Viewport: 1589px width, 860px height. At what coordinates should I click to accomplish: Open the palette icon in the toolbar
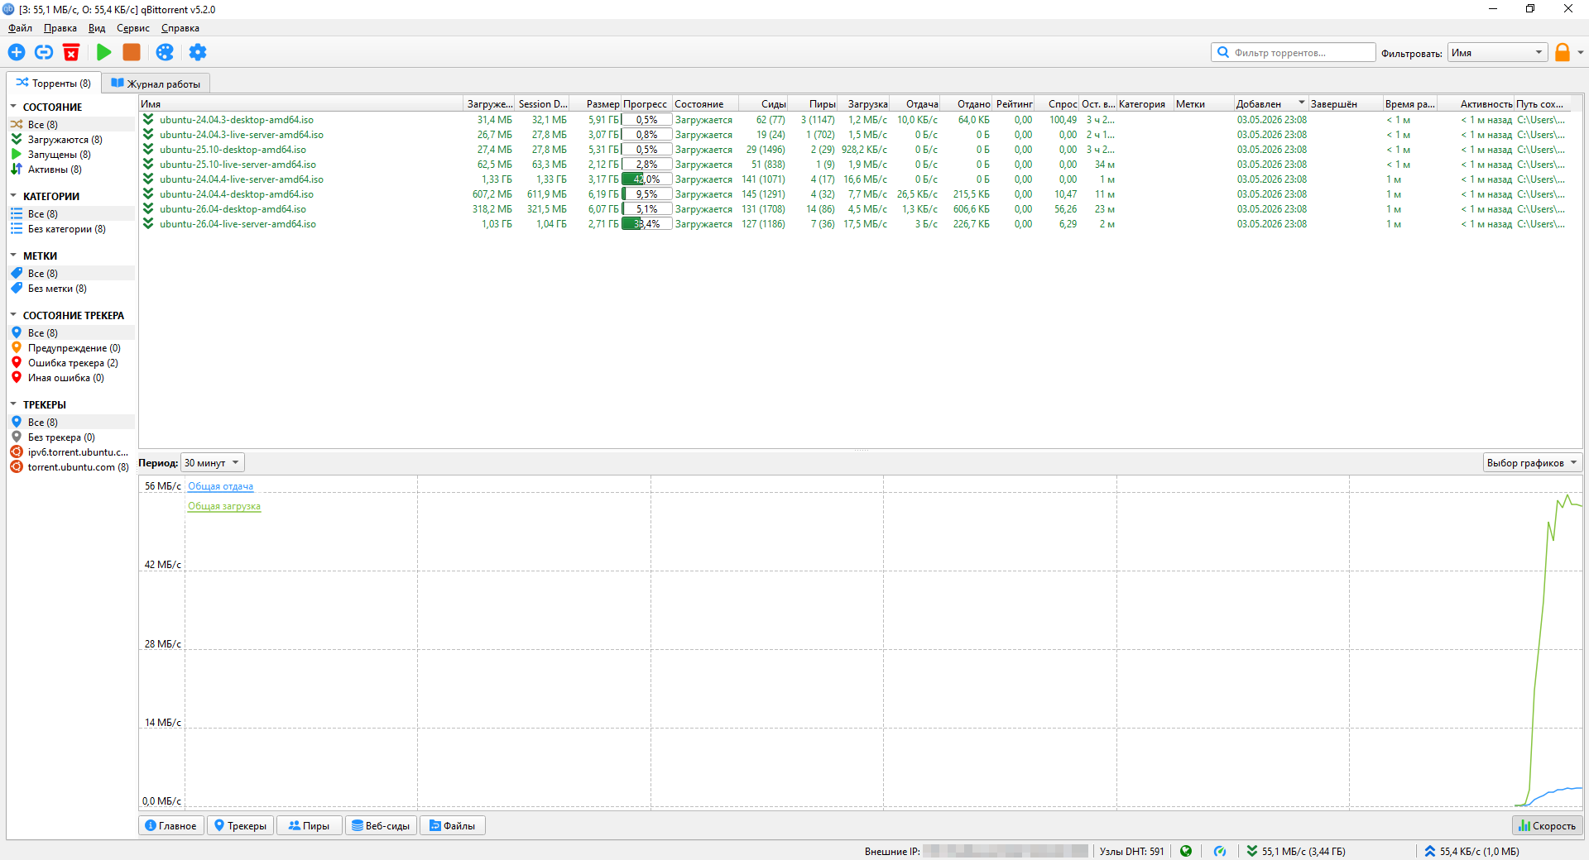click(x=165, y=52)
